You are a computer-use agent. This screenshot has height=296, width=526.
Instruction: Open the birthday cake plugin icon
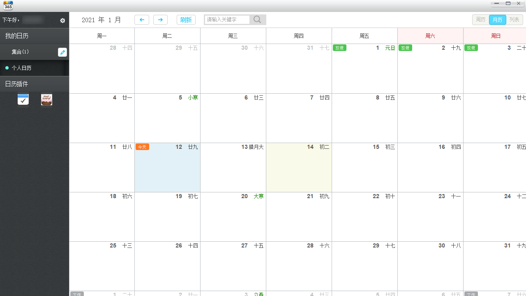coord(46,99)
